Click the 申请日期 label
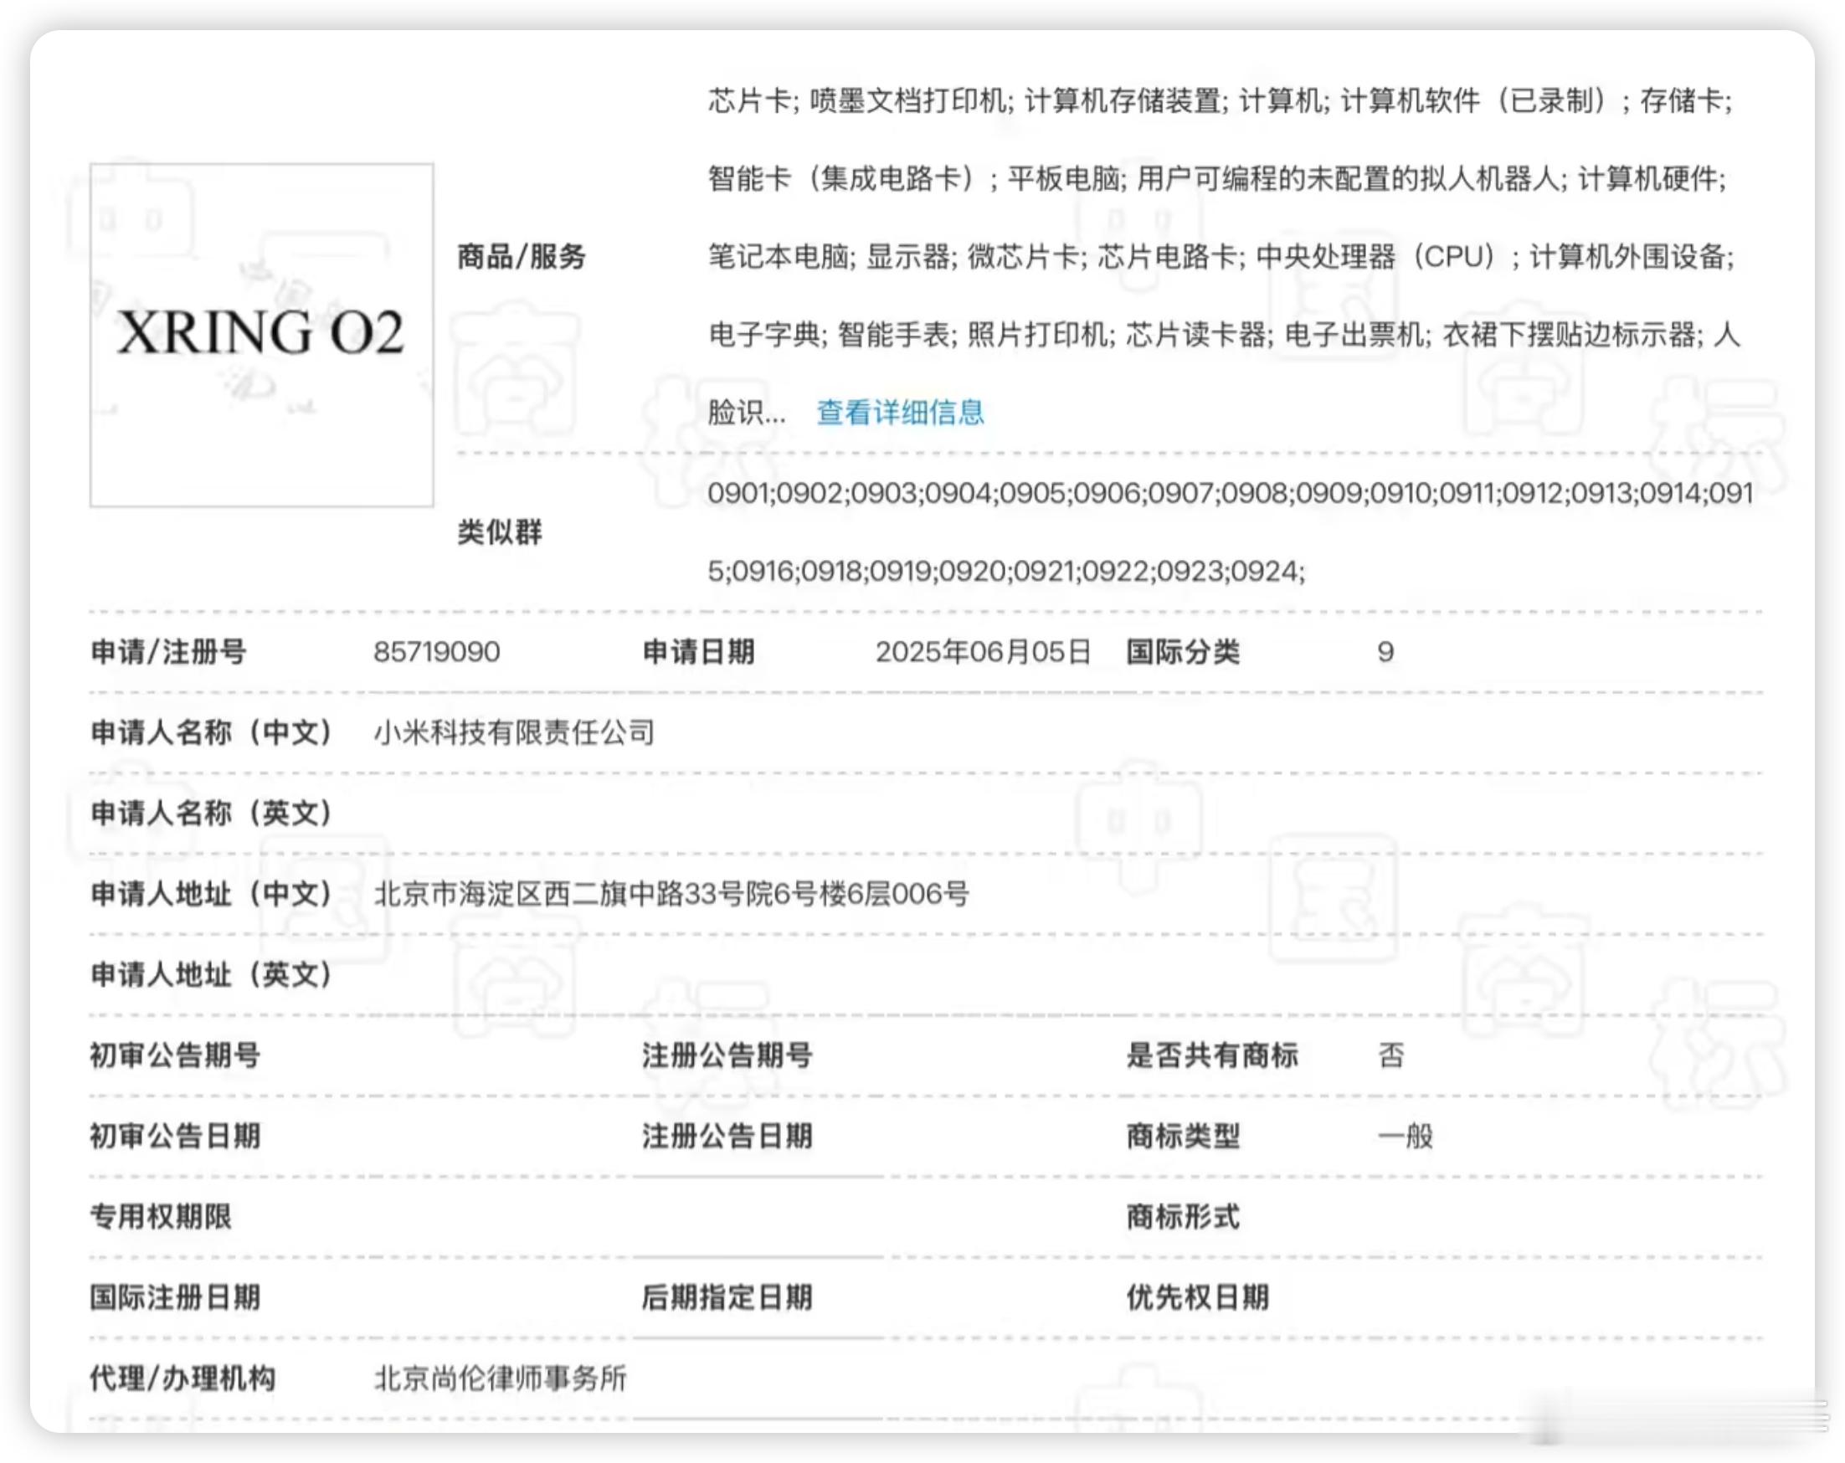1845x1463 pixels. (698, 652)
